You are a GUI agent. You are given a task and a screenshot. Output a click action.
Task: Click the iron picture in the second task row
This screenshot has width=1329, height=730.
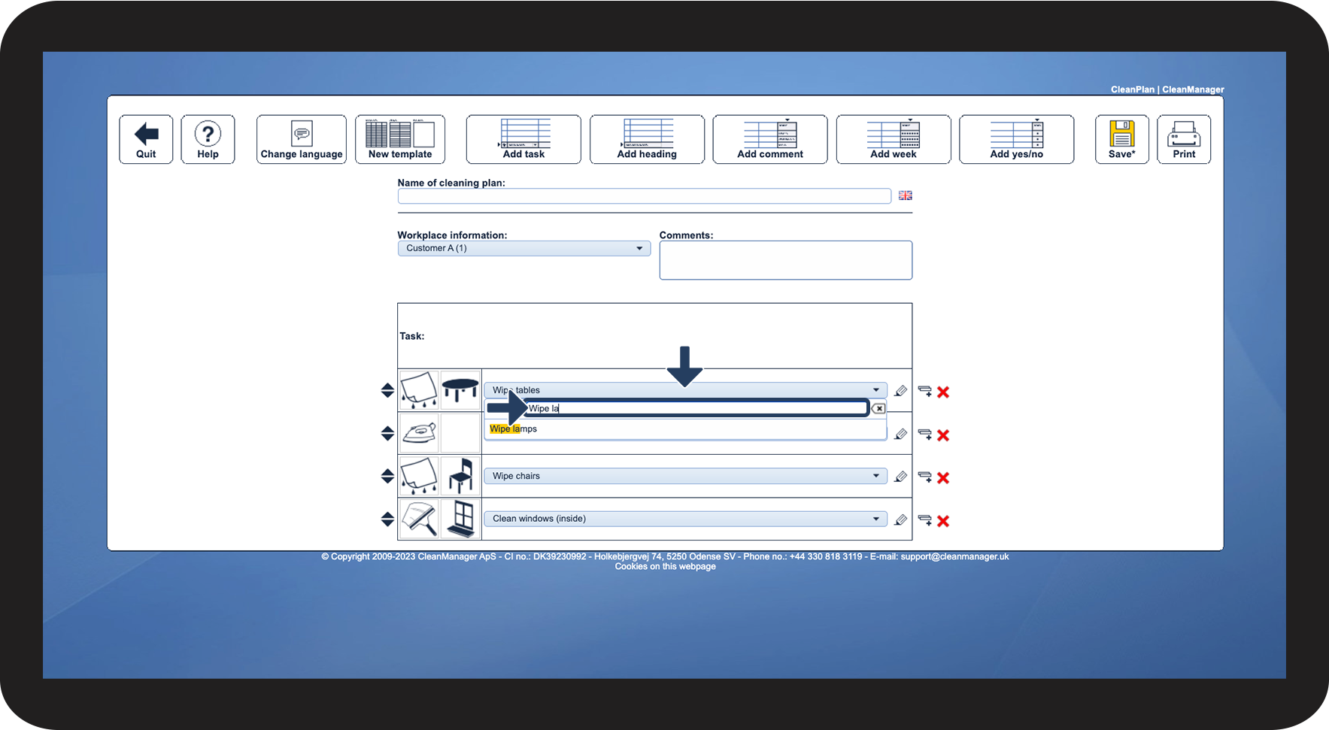point(419,433)
